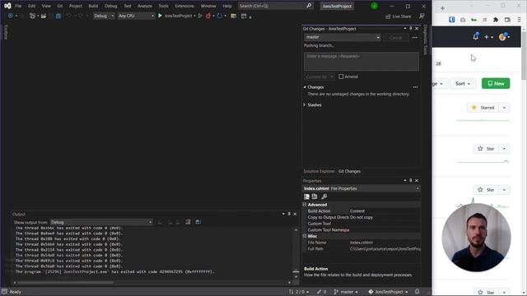
Task: Open the browser new tab plus button
Action: pyautogui.click(x=443, y=7)
